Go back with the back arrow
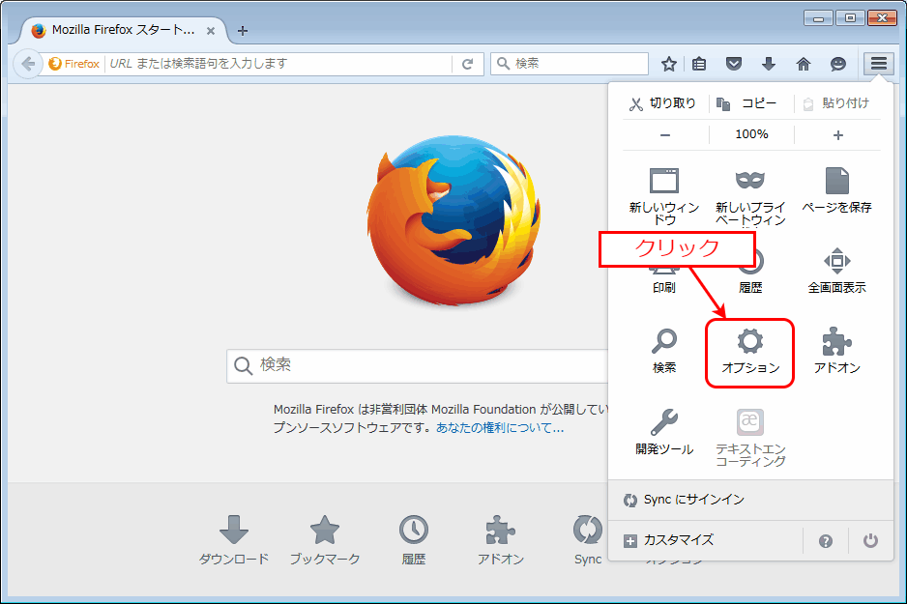Viewport: 907px width, 604px height. click(28, 64)
